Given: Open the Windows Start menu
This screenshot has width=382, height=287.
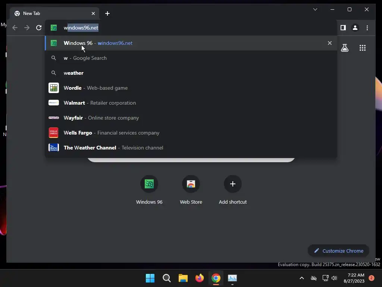Looking at the screenshot, I should (x=150, y=278).
